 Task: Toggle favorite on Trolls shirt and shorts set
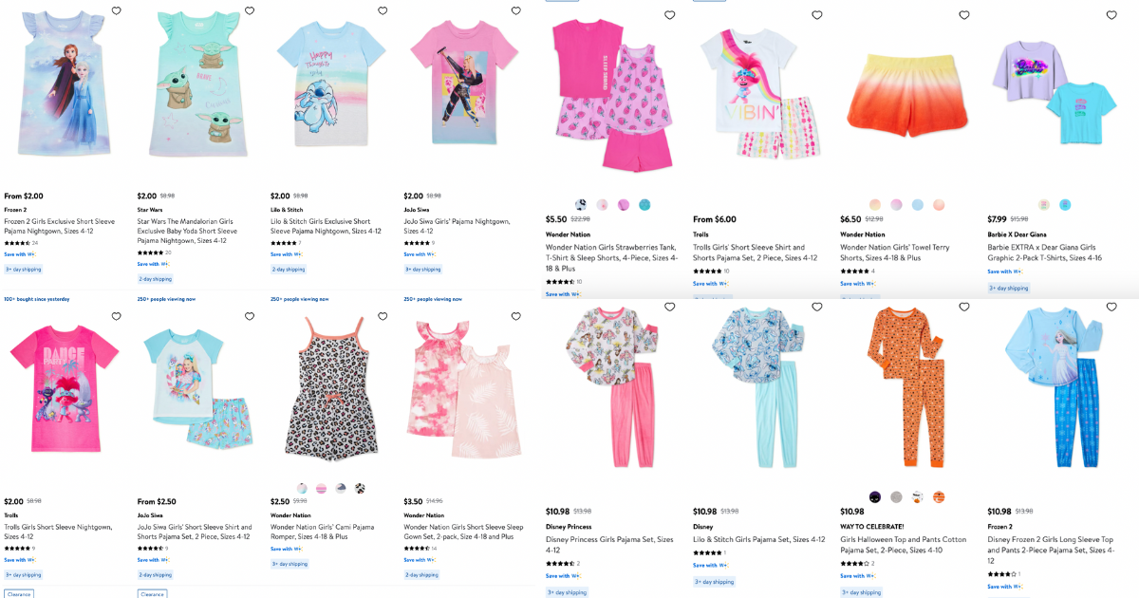point(816,15)
